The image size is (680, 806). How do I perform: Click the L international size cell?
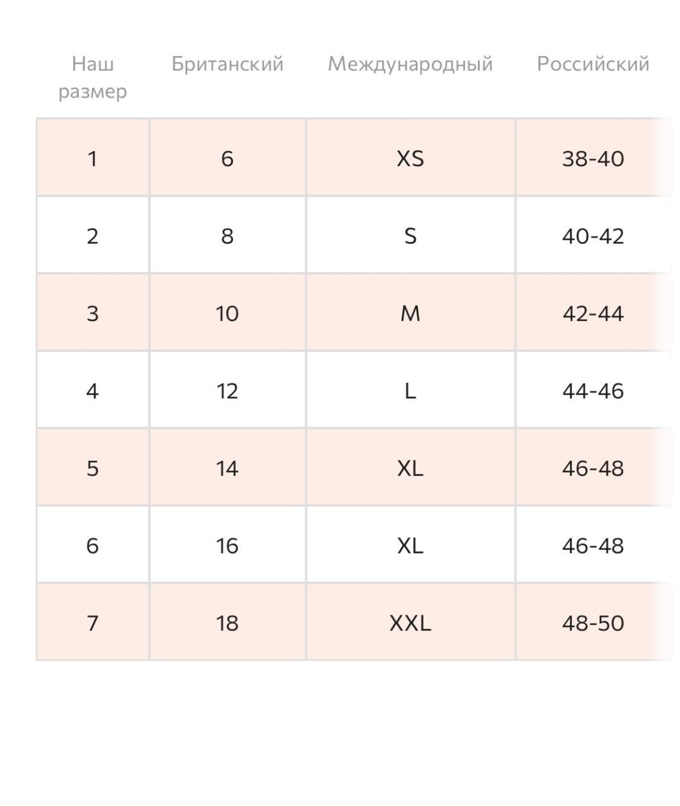(410, 391)
